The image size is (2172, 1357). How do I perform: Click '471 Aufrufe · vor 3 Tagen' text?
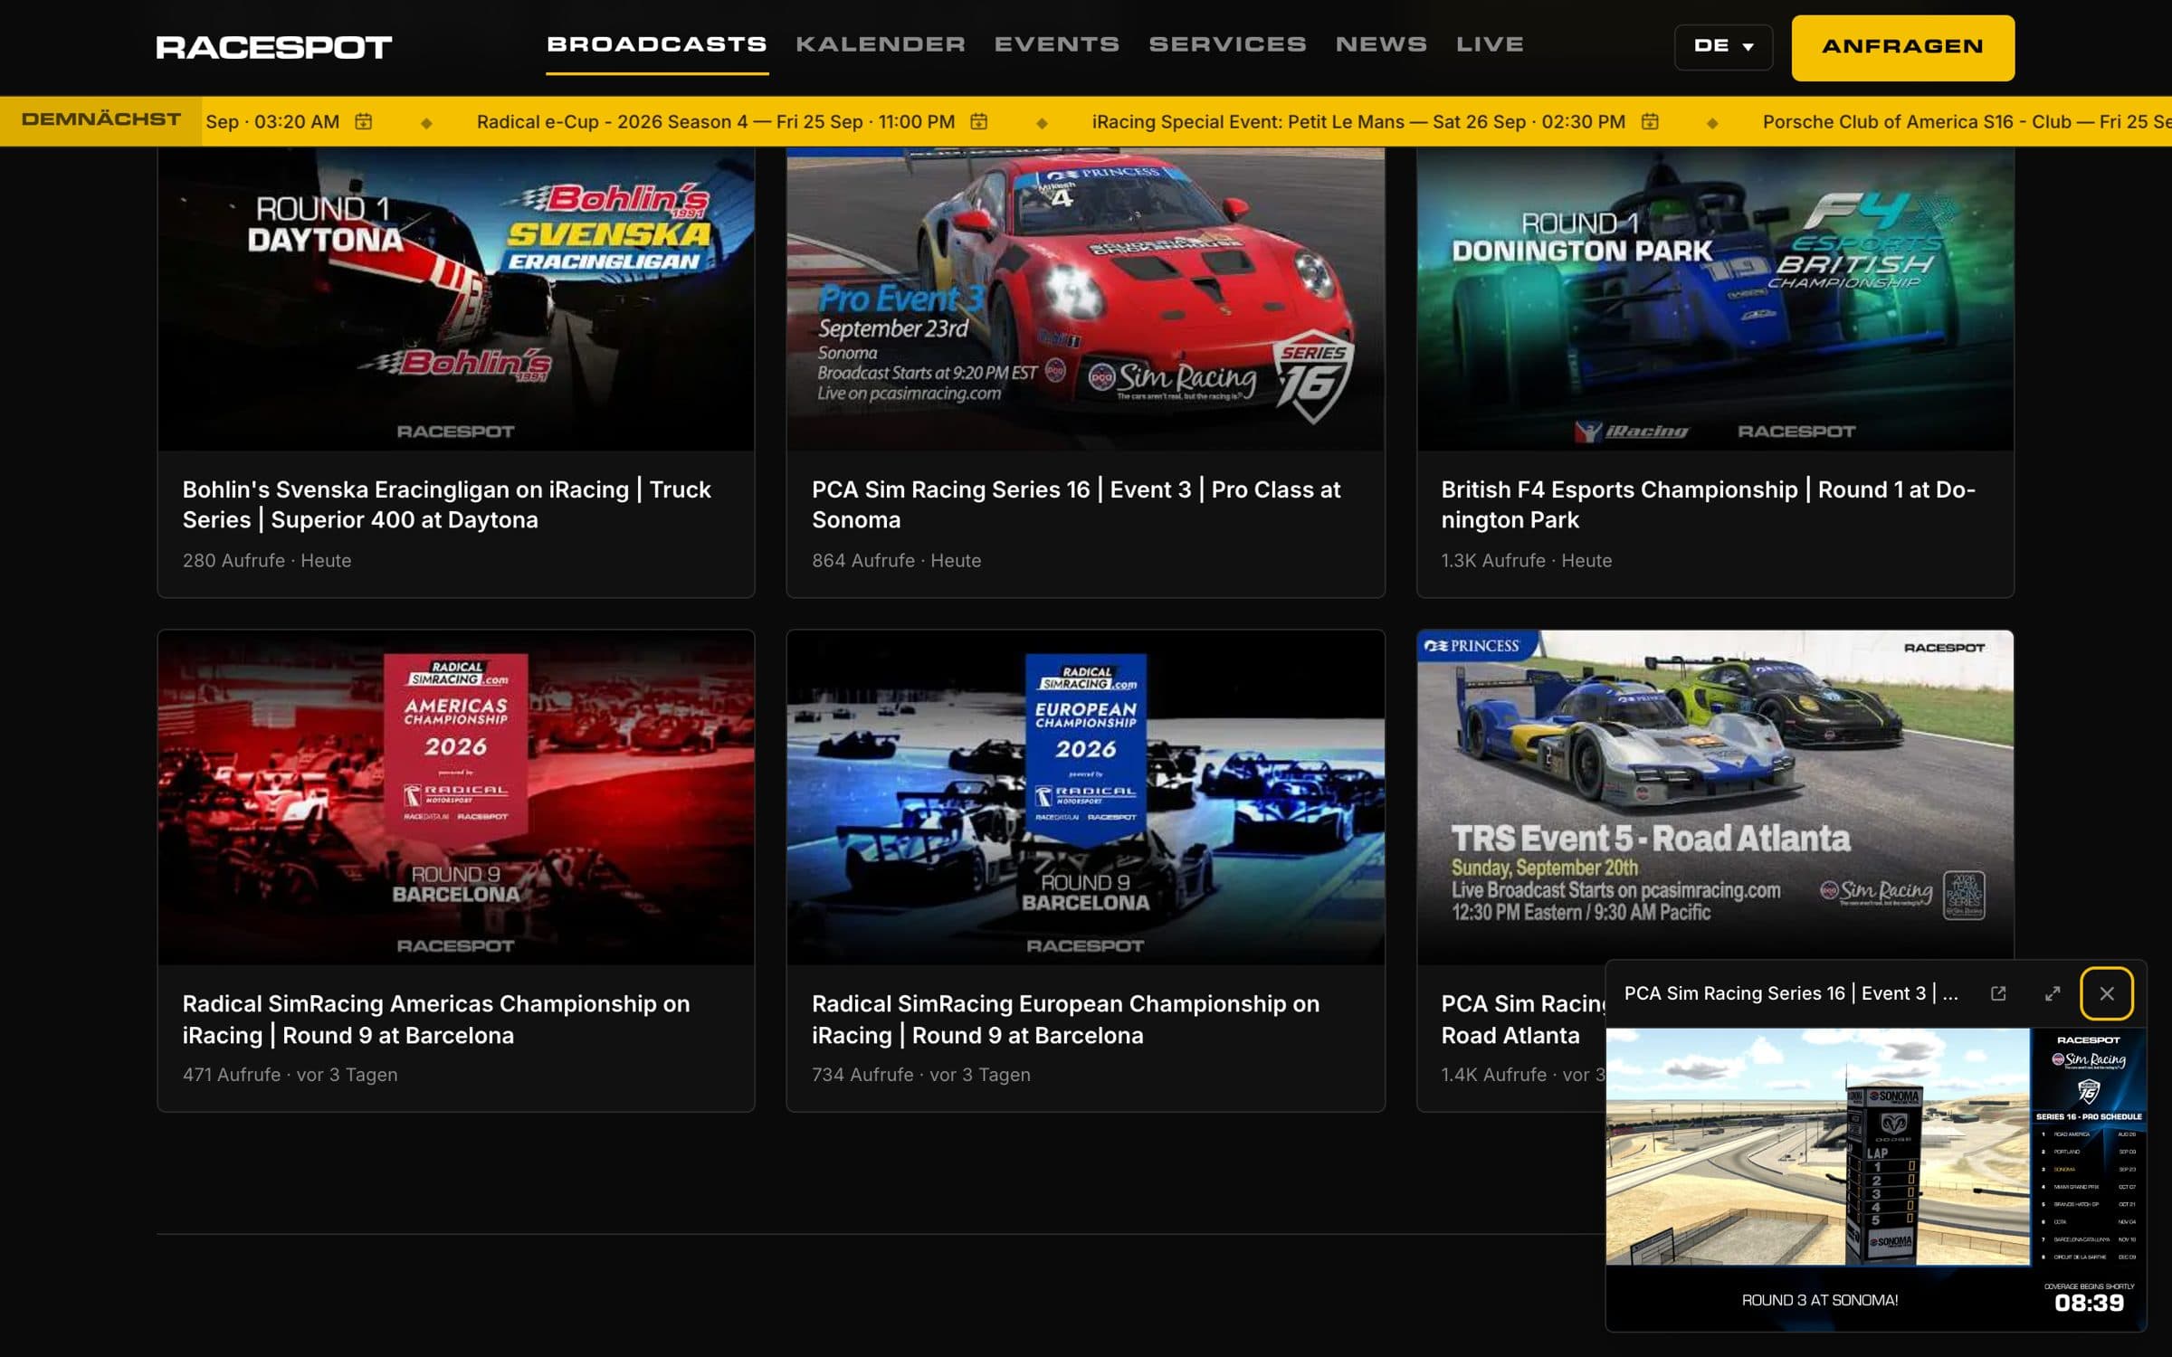(290, 1075)
